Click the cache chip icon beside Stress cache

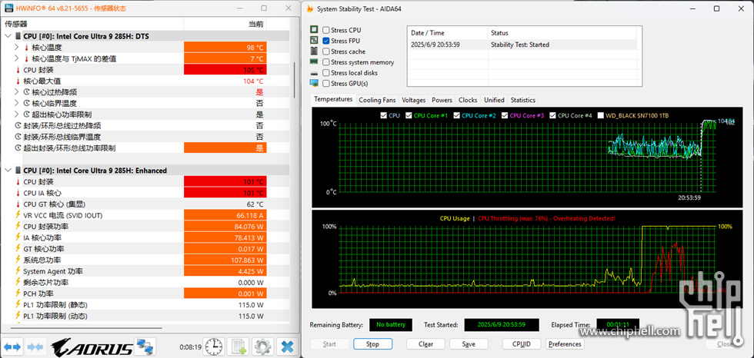[314, 51]
